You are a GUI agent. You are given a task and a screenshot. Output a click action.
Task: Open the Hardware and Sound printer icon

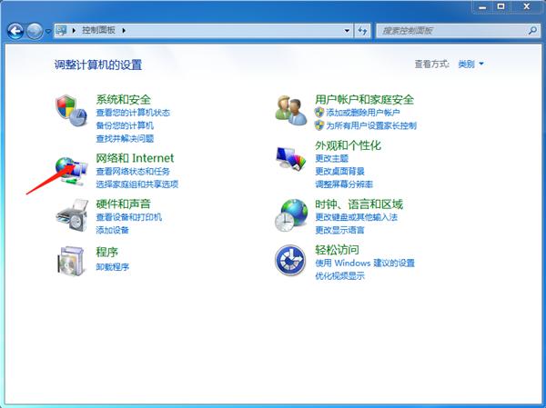click(x=72, y=215)
